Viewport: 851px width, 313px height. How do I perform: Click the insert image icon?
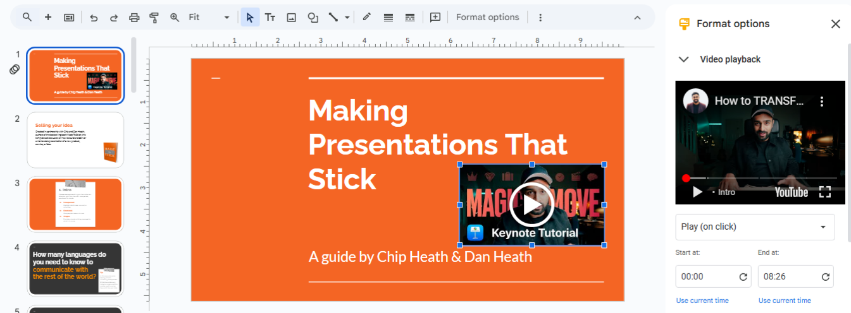(291, 18)
